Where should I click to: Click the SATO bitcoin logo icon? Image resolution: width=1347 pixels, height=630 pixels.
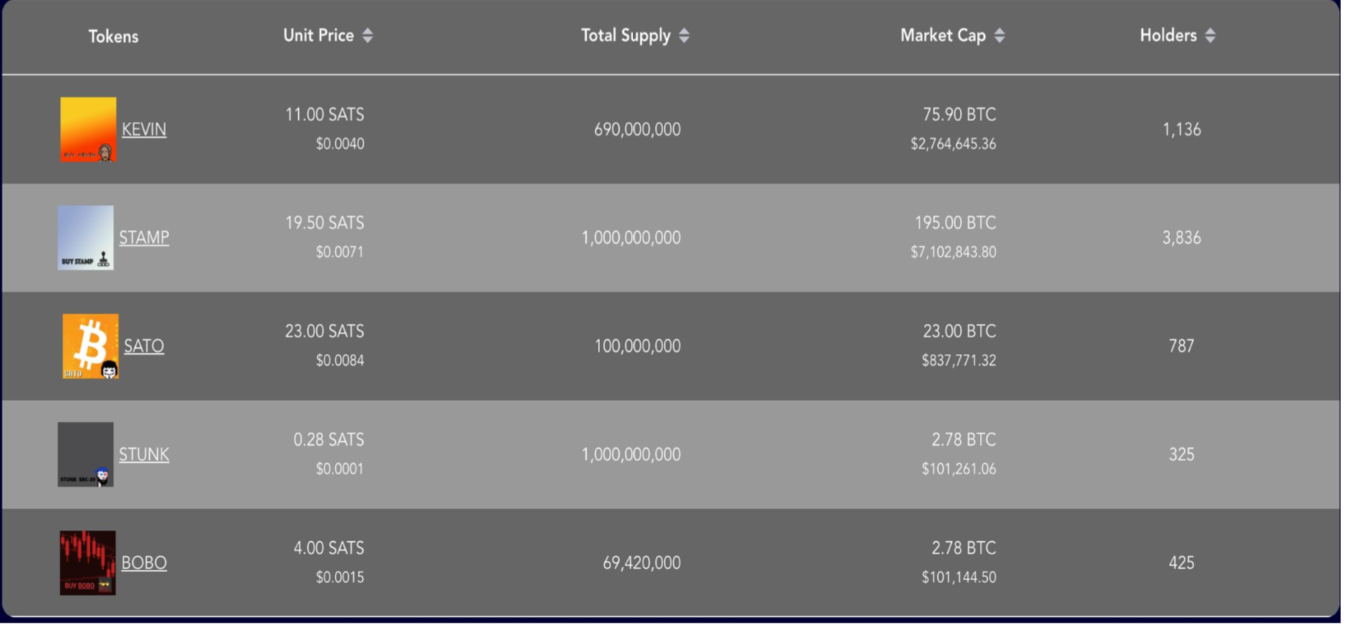(x=90, y=347)
